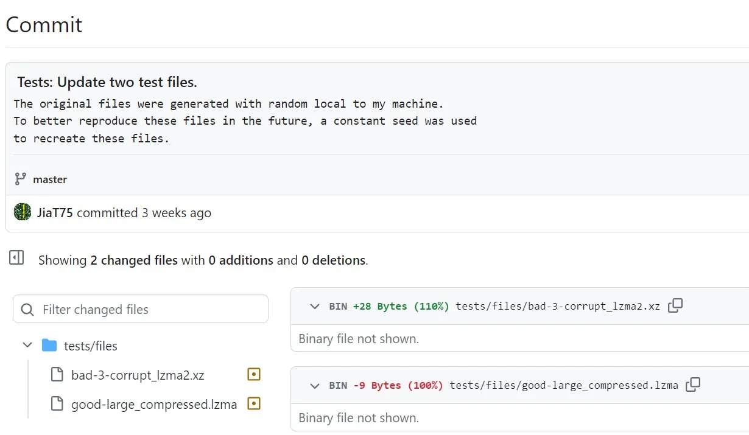Screen dimensions: 749x435
Task: Click modified status icon next to good-large_compressed.lzma
Action: coord(254,403)
